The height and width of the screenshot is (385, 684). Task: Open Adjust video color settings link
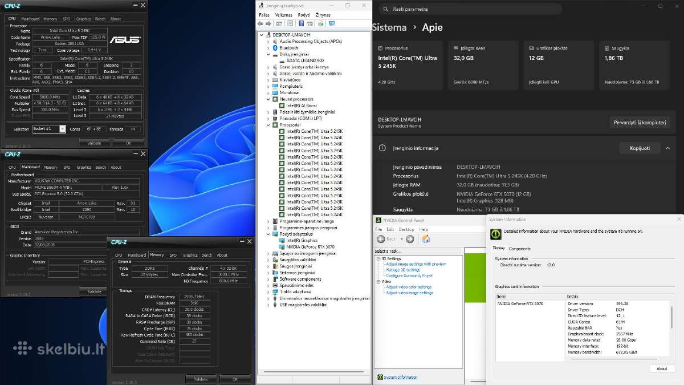(409, 287)
